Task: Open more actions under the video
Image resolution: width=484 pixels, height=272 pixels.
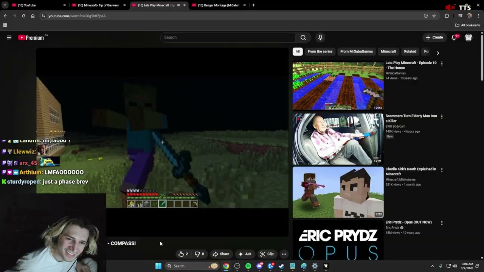Action: click(x=284, y=254)
